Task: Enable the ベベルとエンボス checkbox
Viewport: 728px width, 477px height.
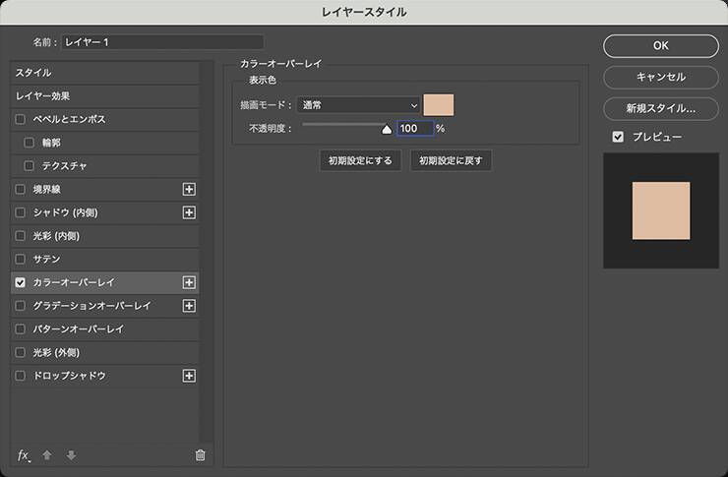Action: [21, 119]
